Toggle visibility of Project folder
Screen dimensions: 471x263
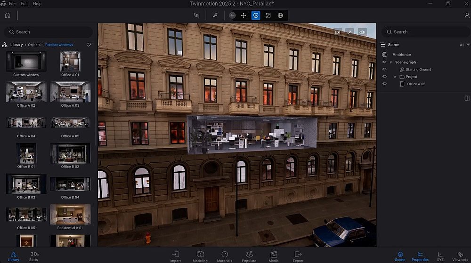pos(384,77)
